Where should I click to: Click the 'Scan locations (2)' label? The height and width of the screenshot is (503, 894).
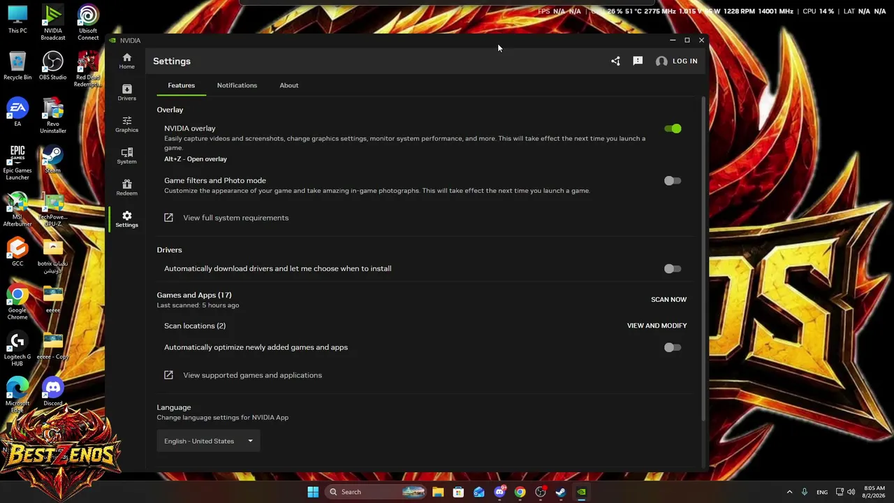[195, 326]
